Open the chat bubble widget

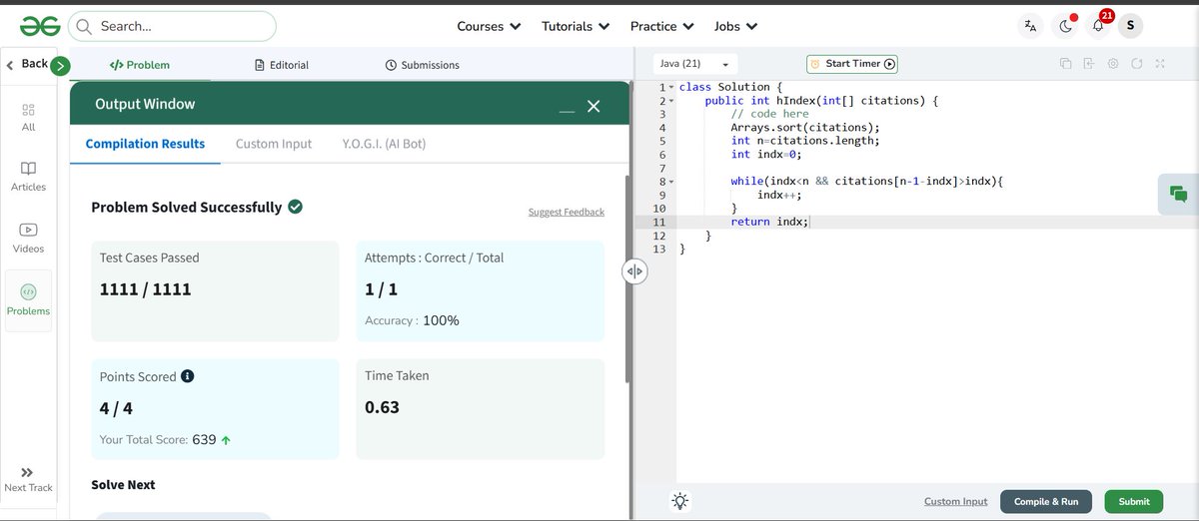click(x=1178, y=194)
